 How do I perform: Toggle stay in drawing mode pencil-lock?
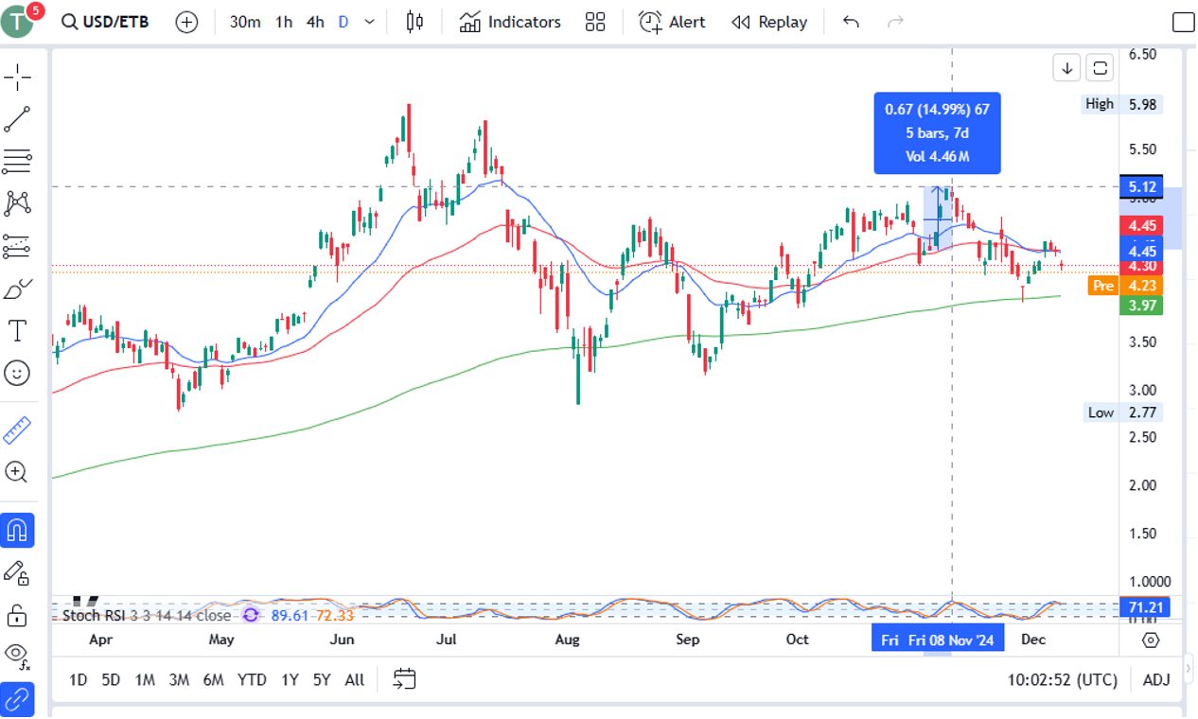click(x=17, y=572)
